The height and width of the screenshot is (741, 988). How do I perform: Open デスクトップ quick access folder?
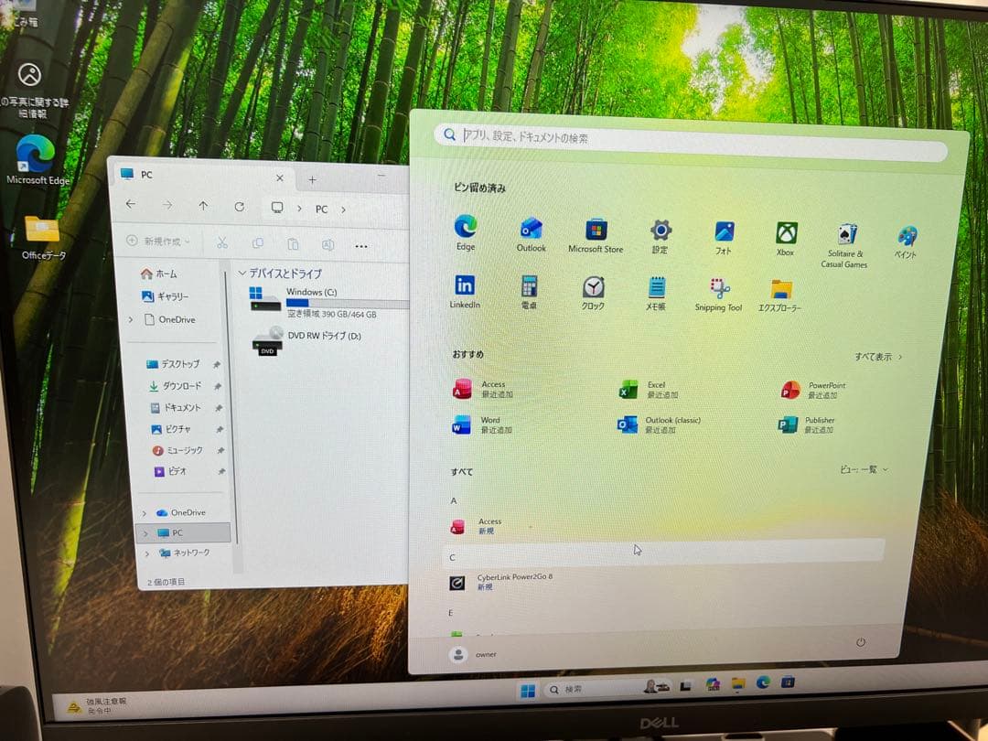point(173,363)
